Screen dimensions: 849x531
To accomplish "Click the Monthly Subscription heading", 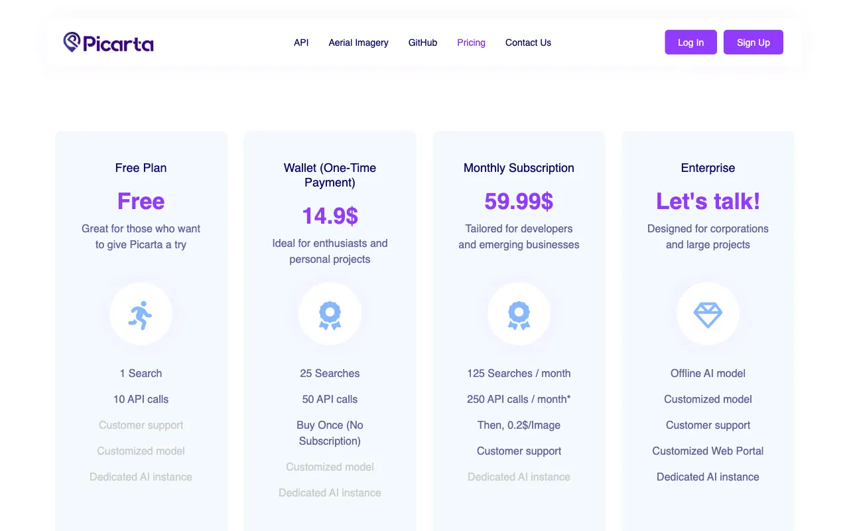I will click(x=519, y=168).
